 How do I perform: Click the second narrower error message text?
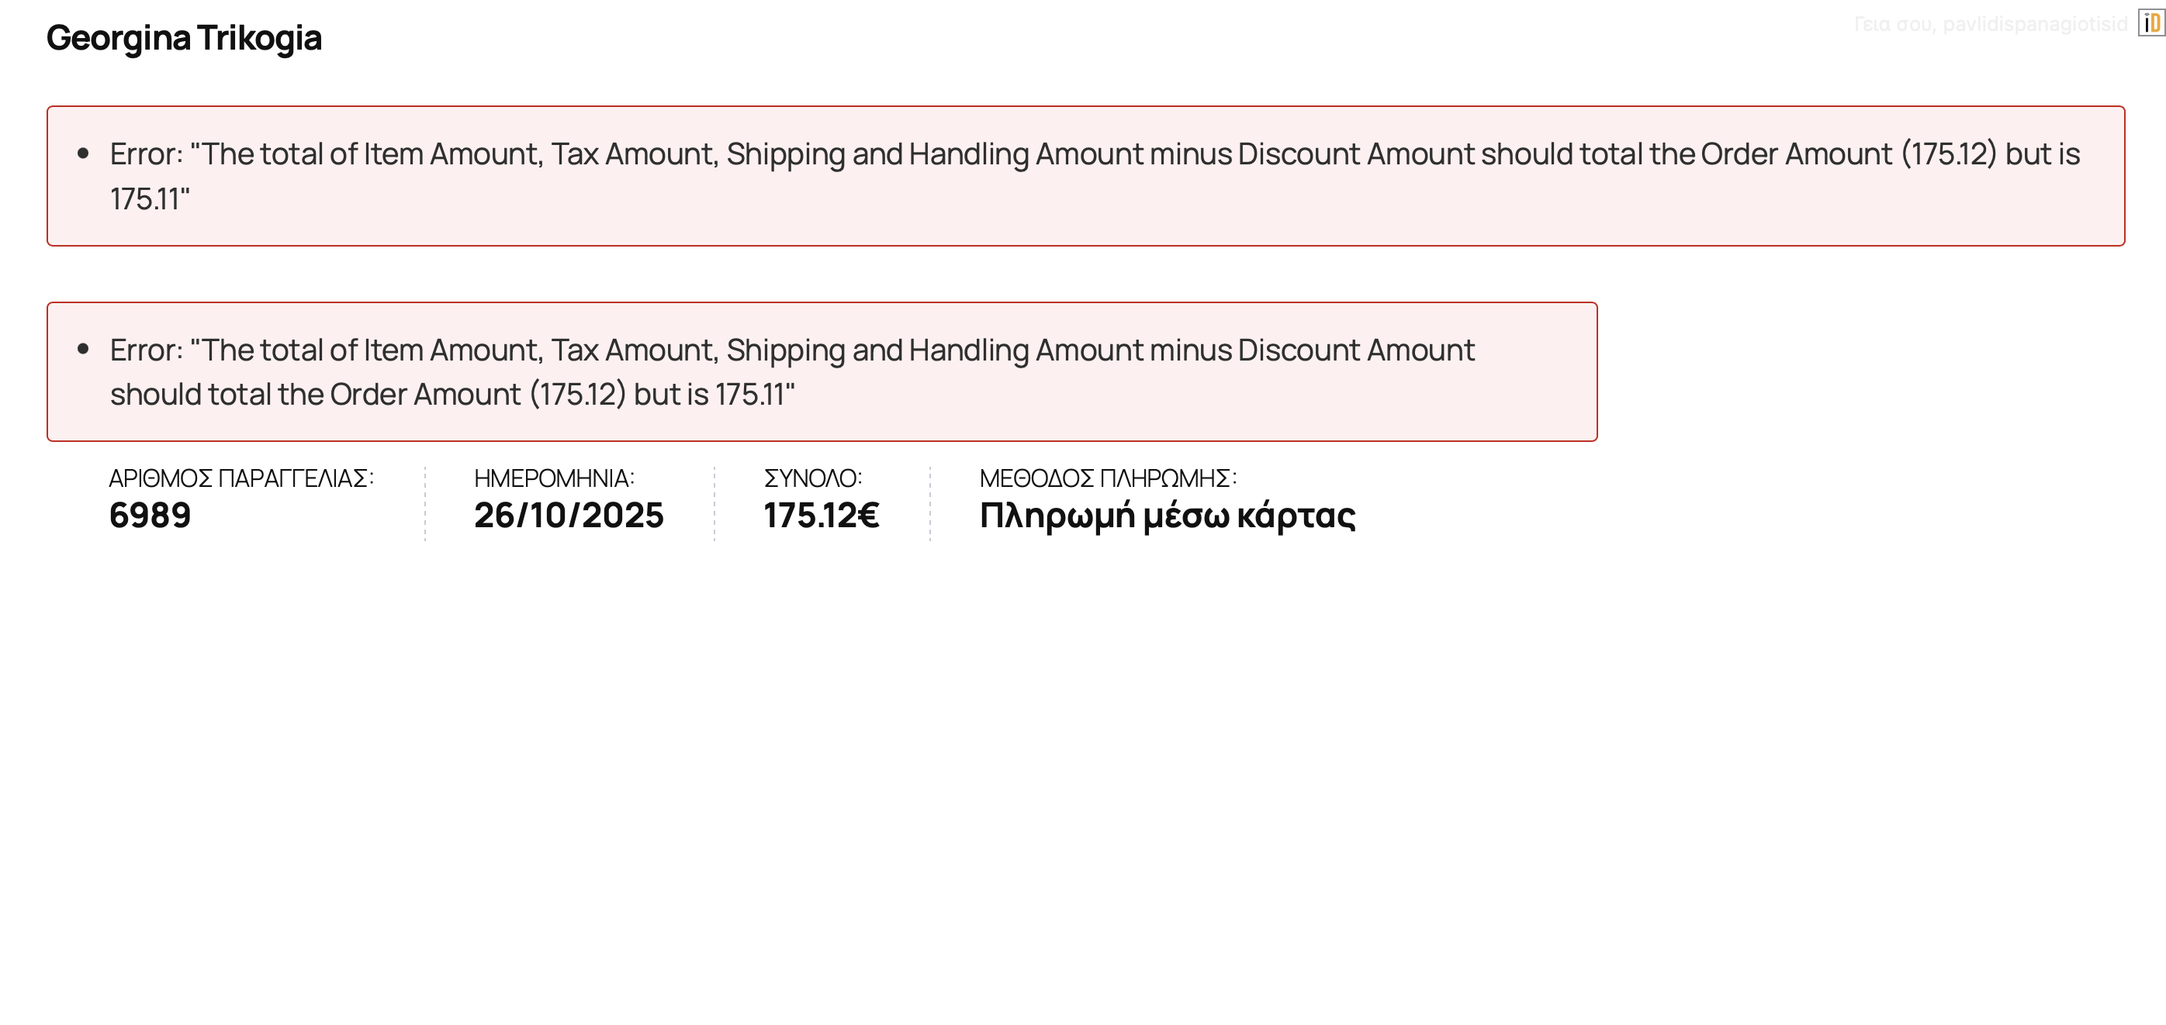pyautogui.click(x=791, y=350)
